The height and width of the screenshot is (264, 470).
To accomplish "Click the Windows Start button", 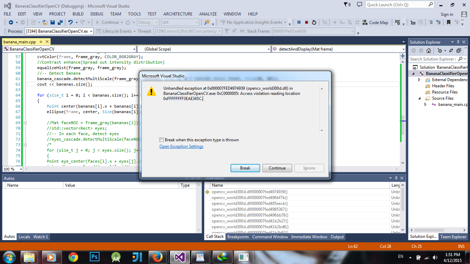I will pos(9,257).
